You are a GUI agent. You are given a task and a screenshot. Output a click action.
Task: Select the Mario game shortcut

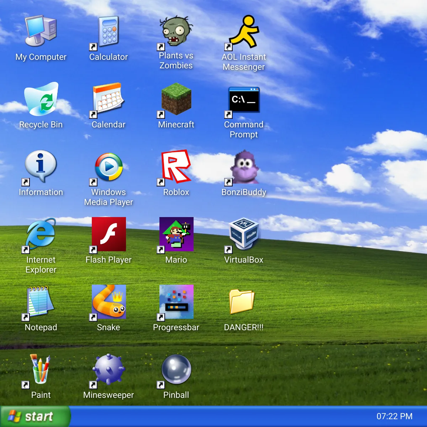tap(176, 234)
